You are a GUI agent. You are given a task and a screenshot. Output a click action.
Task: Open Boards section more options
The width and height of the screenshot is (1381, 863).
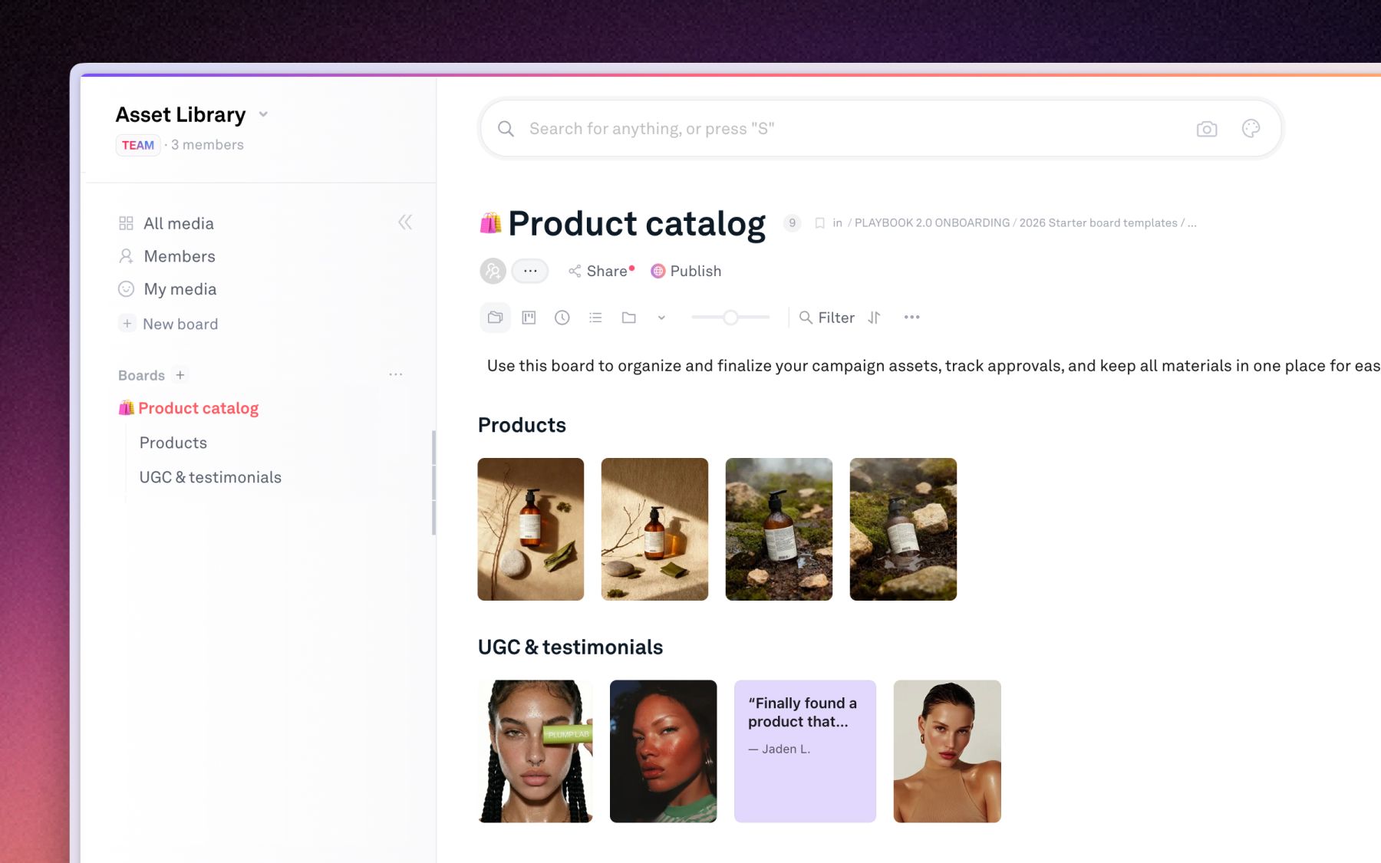tap(396, 374)
